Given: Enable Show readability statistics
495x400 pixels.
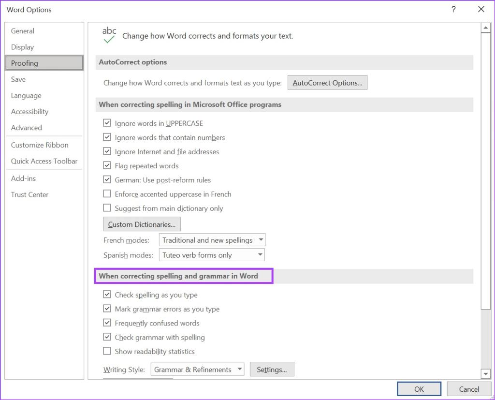Looking at the screenshot, I should (107, 351).
